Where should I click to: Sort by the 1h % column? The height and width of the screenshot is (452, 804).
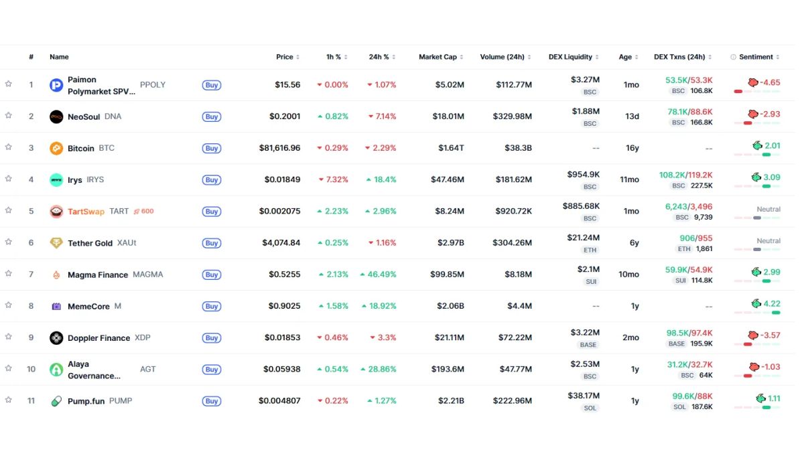click(x=337, y=57)
